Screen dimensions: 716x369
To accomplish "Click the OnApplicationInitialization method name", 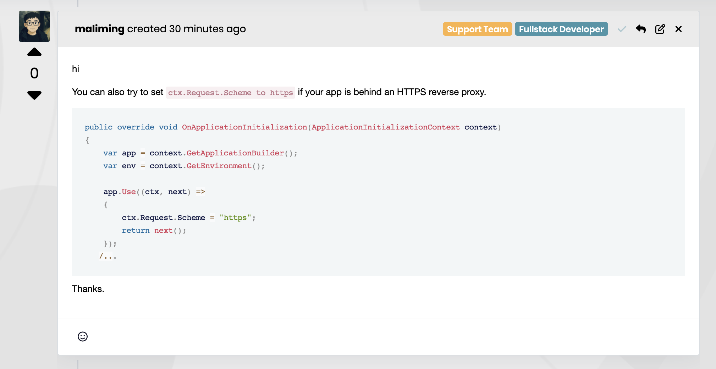I will [x=244, y=127].
